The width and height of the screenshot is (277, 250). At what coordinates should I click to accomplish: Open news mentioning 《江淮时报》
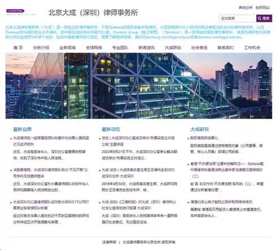(x=139, y=205)
